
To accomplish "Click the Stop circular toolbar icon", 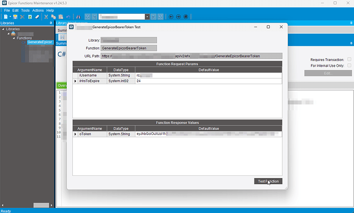I will click(x=186, y=17).
